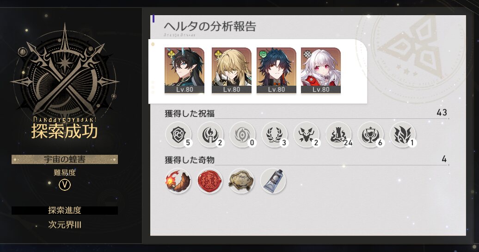The width and height of the screenshot is (479, 252).
Task: Select the Hunt blessing icon showing 2
Action: coord(307,134)
